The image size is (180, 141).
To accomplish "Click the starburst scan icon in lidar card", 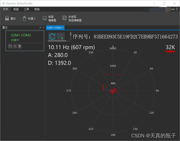I will [15, 46].
